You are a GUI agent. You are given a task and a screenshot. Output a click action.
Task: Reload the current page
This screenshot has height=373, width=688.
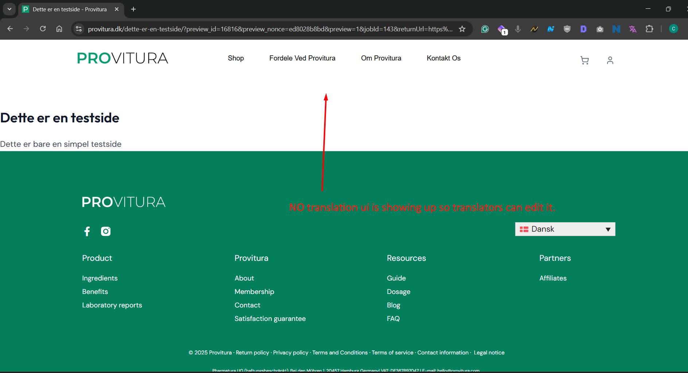43,29
